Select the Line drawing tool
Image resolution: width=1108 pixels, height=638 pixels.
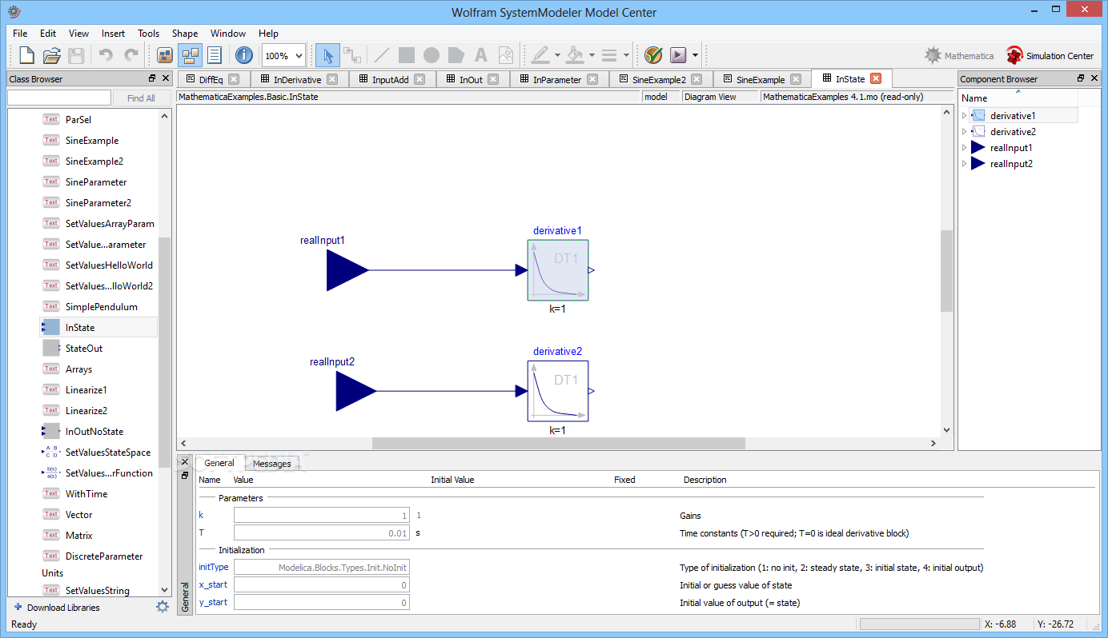tap(382, 55)
